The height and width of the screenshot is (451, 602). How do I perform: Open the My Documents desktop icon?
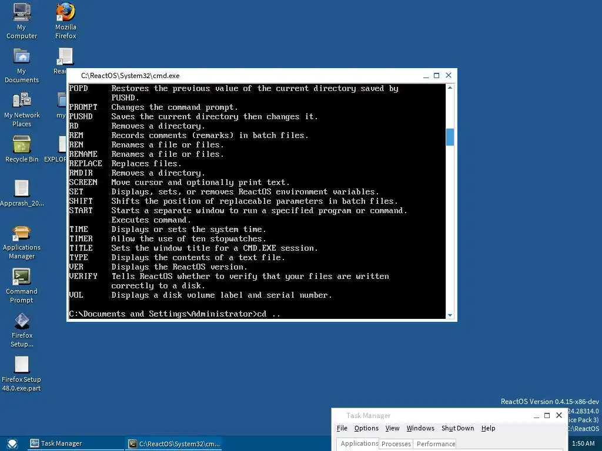pos(22,66)
